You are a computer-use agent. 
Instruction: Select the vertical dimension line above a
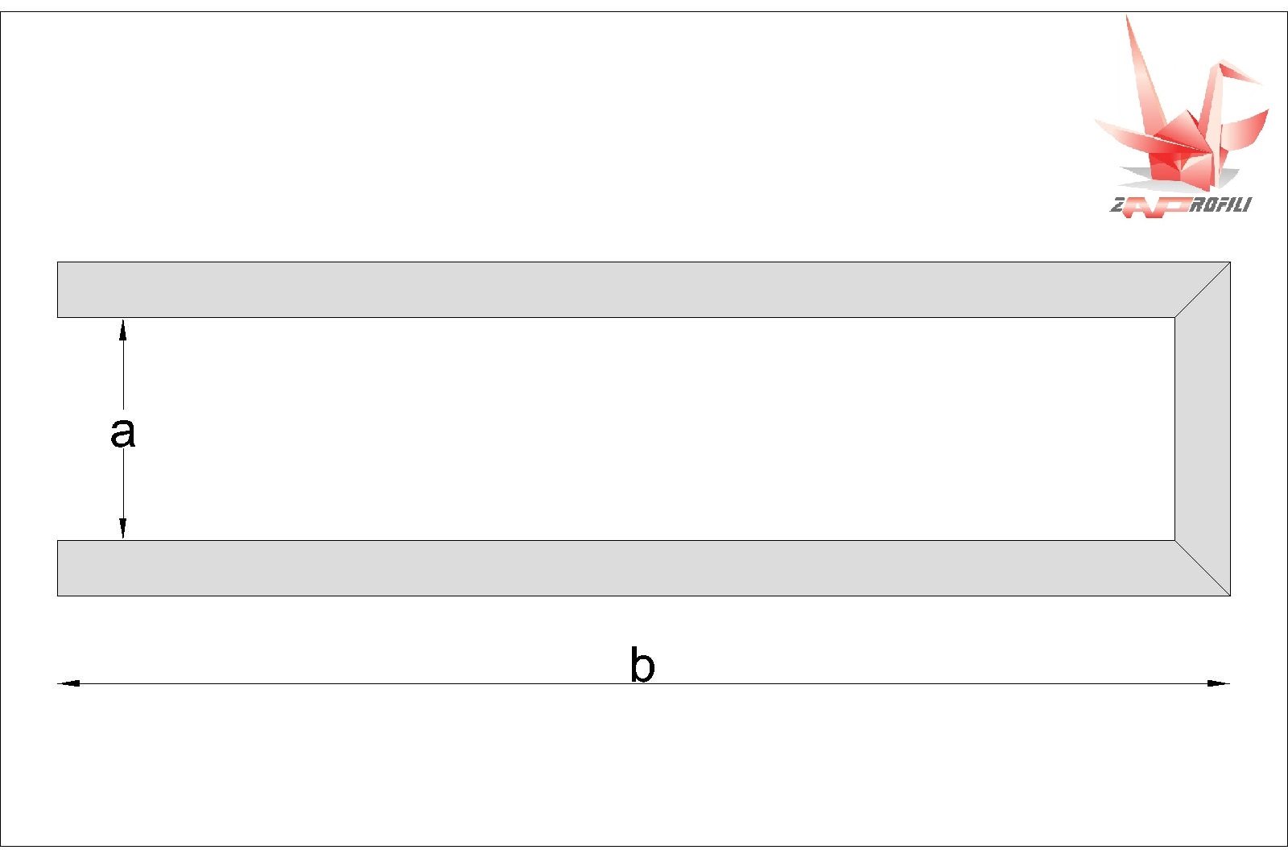[x=123, y=364]
